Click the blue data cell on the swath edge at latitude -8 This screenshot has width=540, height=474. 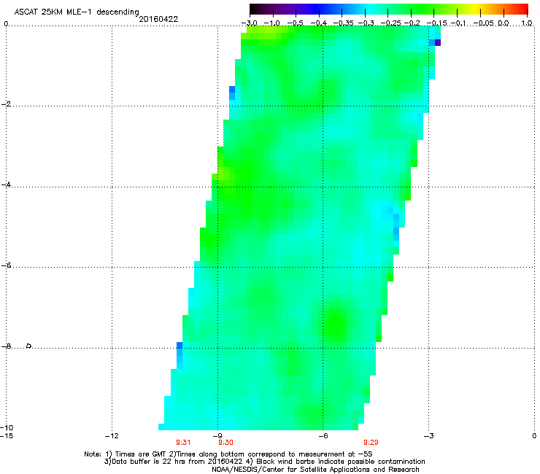(x=180, y=346)
